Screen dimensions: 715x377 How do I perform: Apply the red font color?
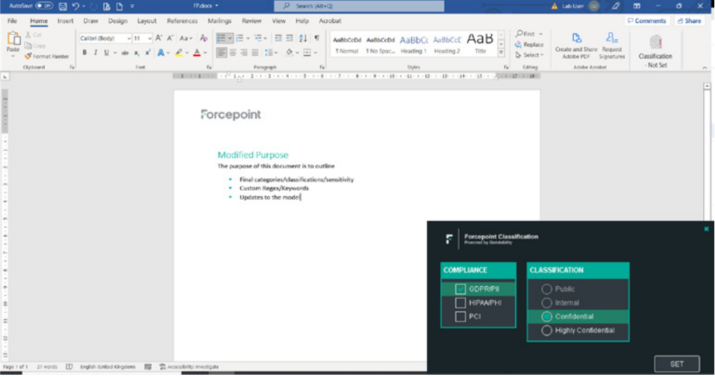click(x=197, y=53)
